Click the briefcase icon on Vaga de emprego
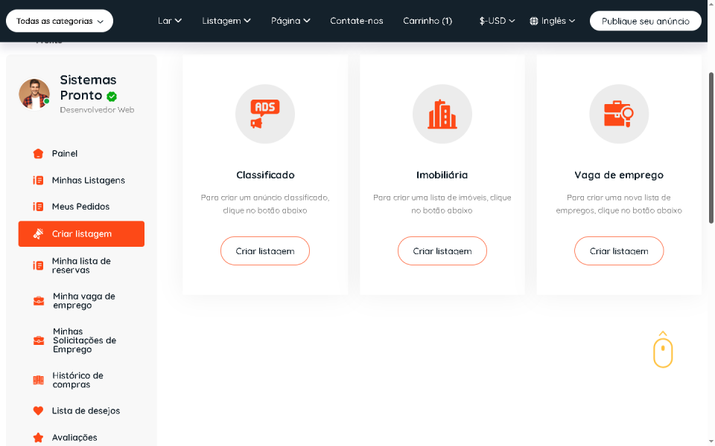Viewport: 715px width, 446px height. [619, 114]
